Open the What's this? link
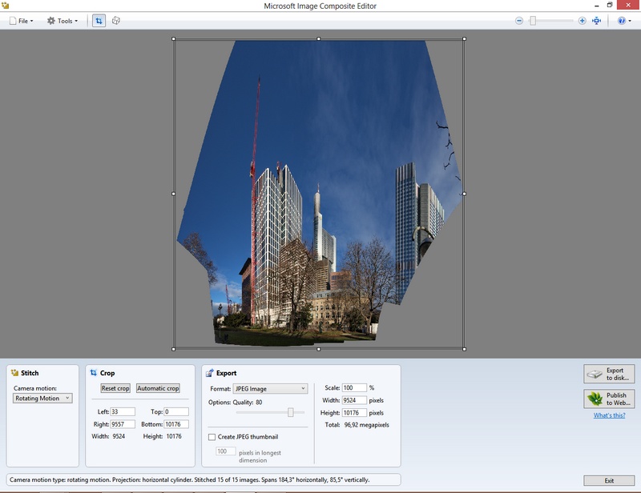641x493 pixels. tap(609, 415)
